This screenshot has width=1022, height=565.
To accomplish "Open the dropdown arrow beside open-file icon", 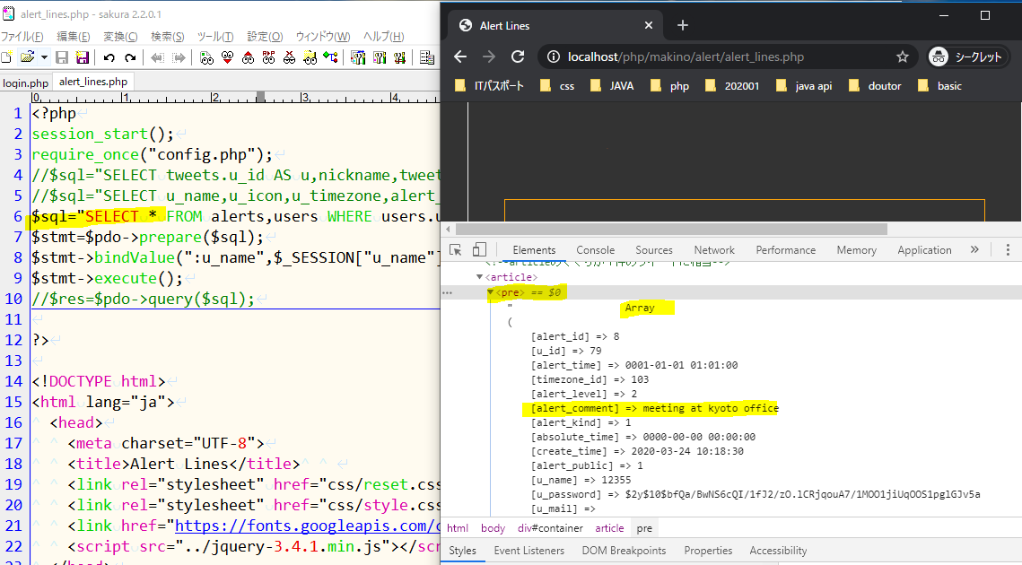I will [43, 57].
